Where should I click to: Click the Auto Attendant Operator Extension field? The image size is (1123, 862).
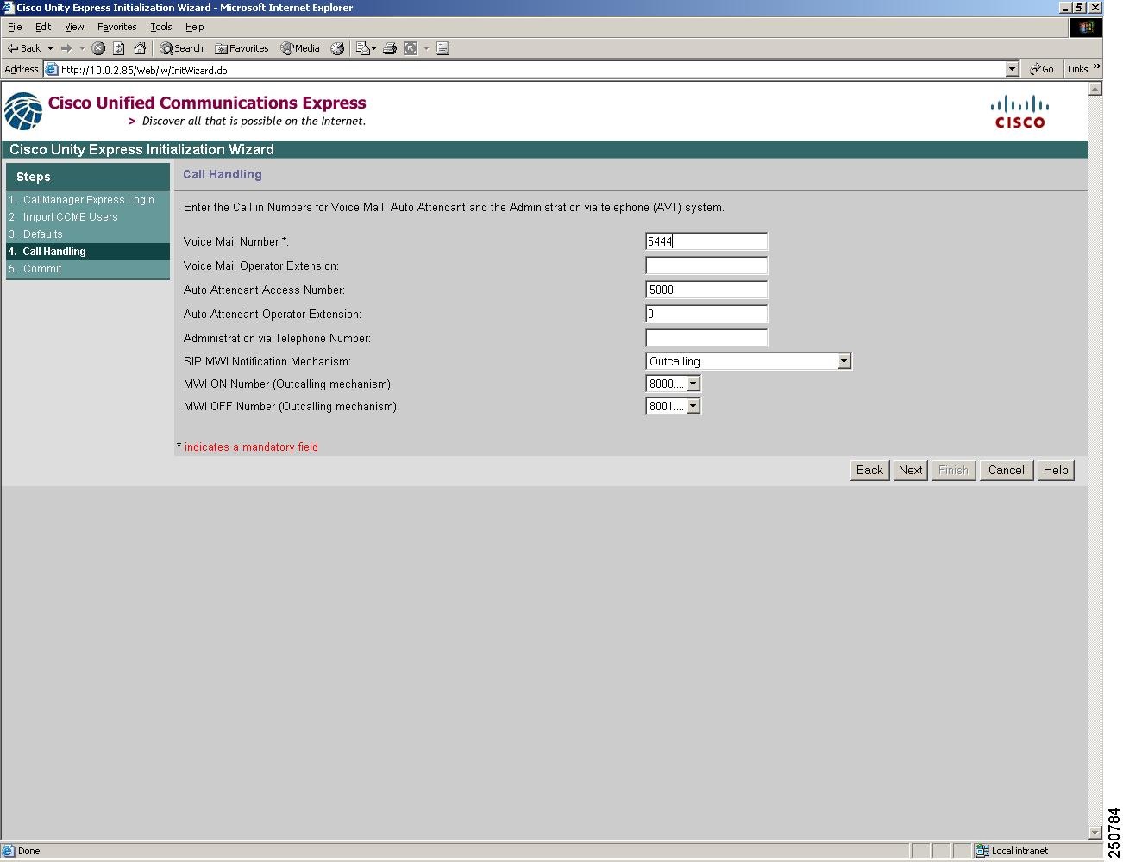(706, 314)
